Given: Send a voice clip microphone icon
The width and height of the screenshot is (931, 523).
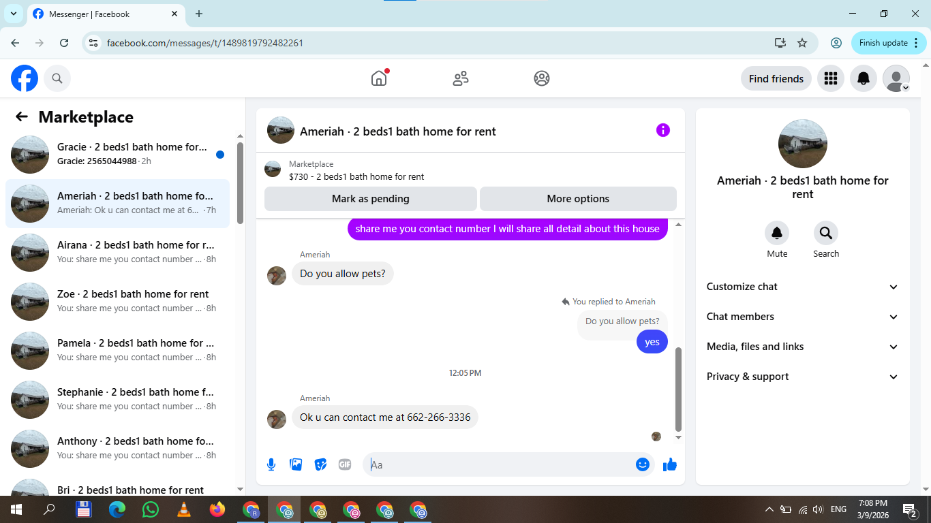Looking at the screenshot, I should pyautogui.click(x=271, y=464).
